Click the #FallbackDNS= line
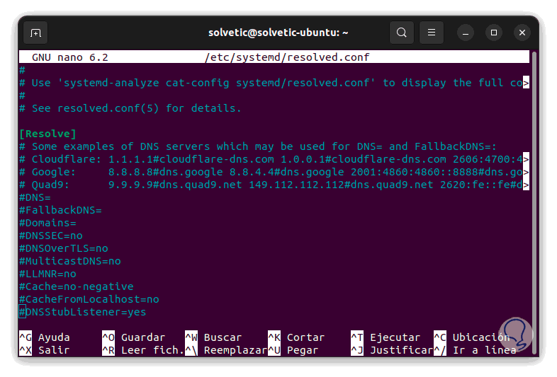557x377 pixels. tap(60, 210)
